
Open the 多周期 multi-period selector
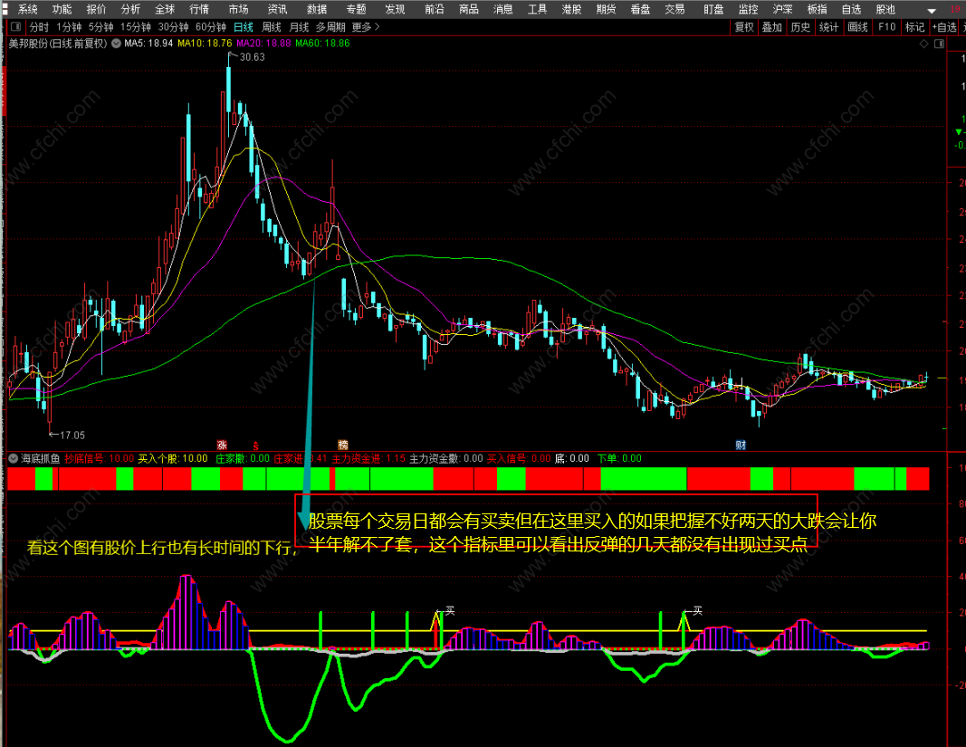point(330,27)
